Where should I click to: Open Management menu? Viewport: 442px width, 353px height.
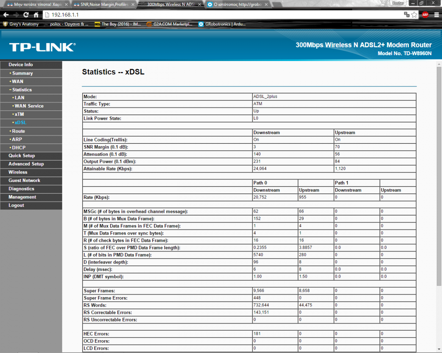coord(31,197)
